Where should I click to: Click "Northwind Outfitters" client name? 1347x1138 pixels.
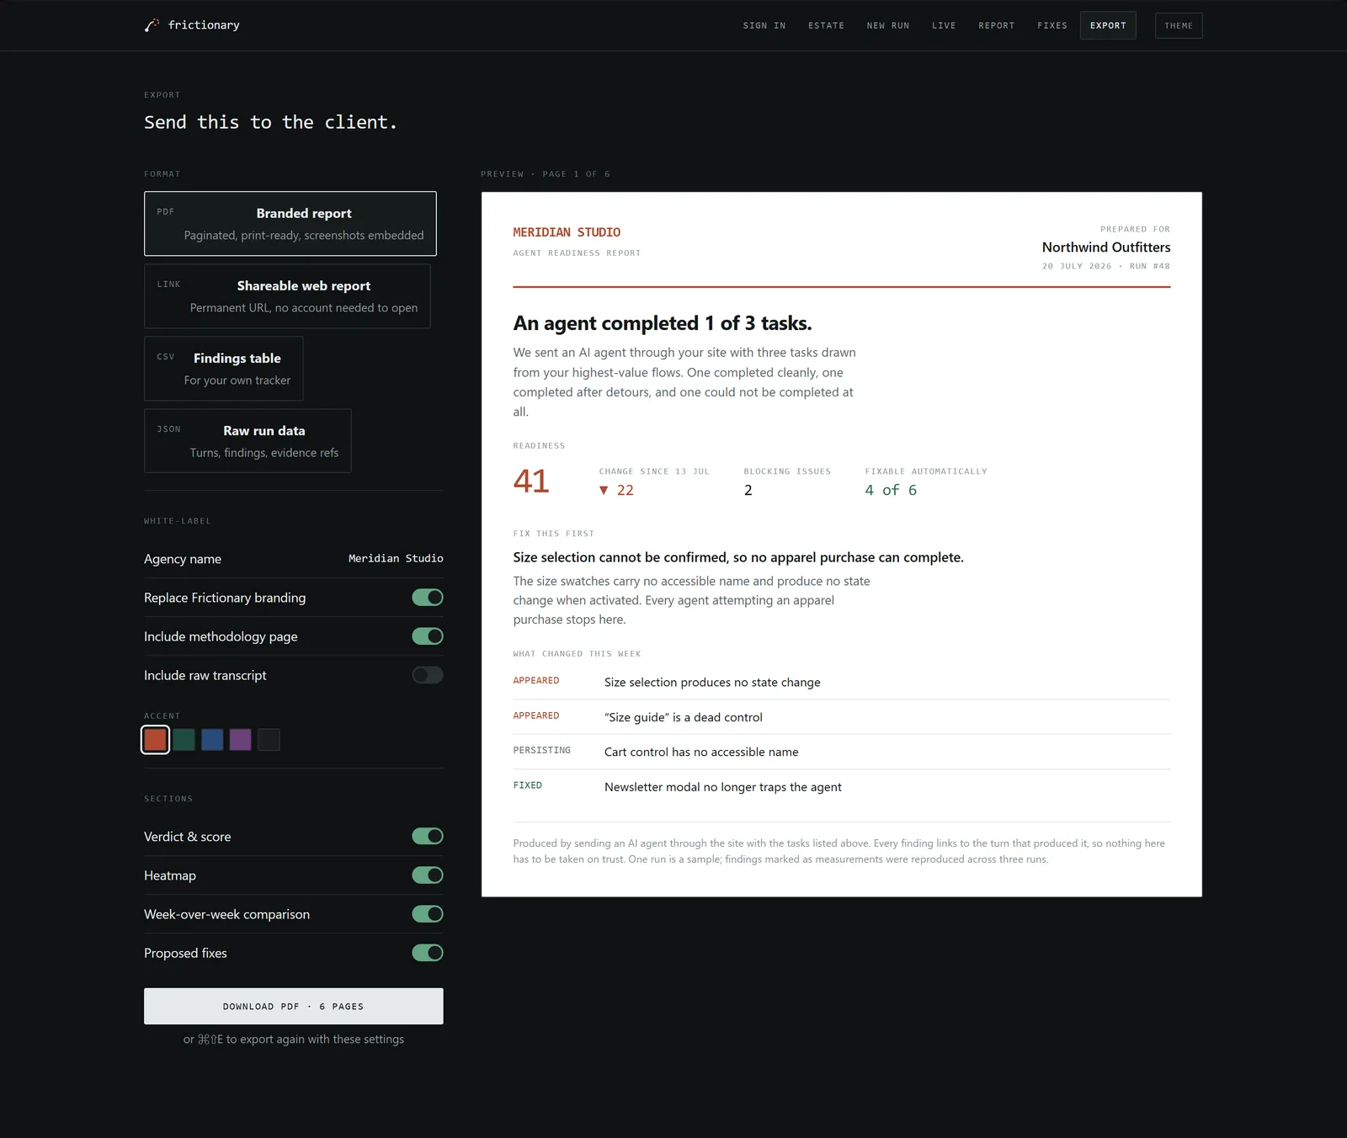click(x=1106, y=247)
